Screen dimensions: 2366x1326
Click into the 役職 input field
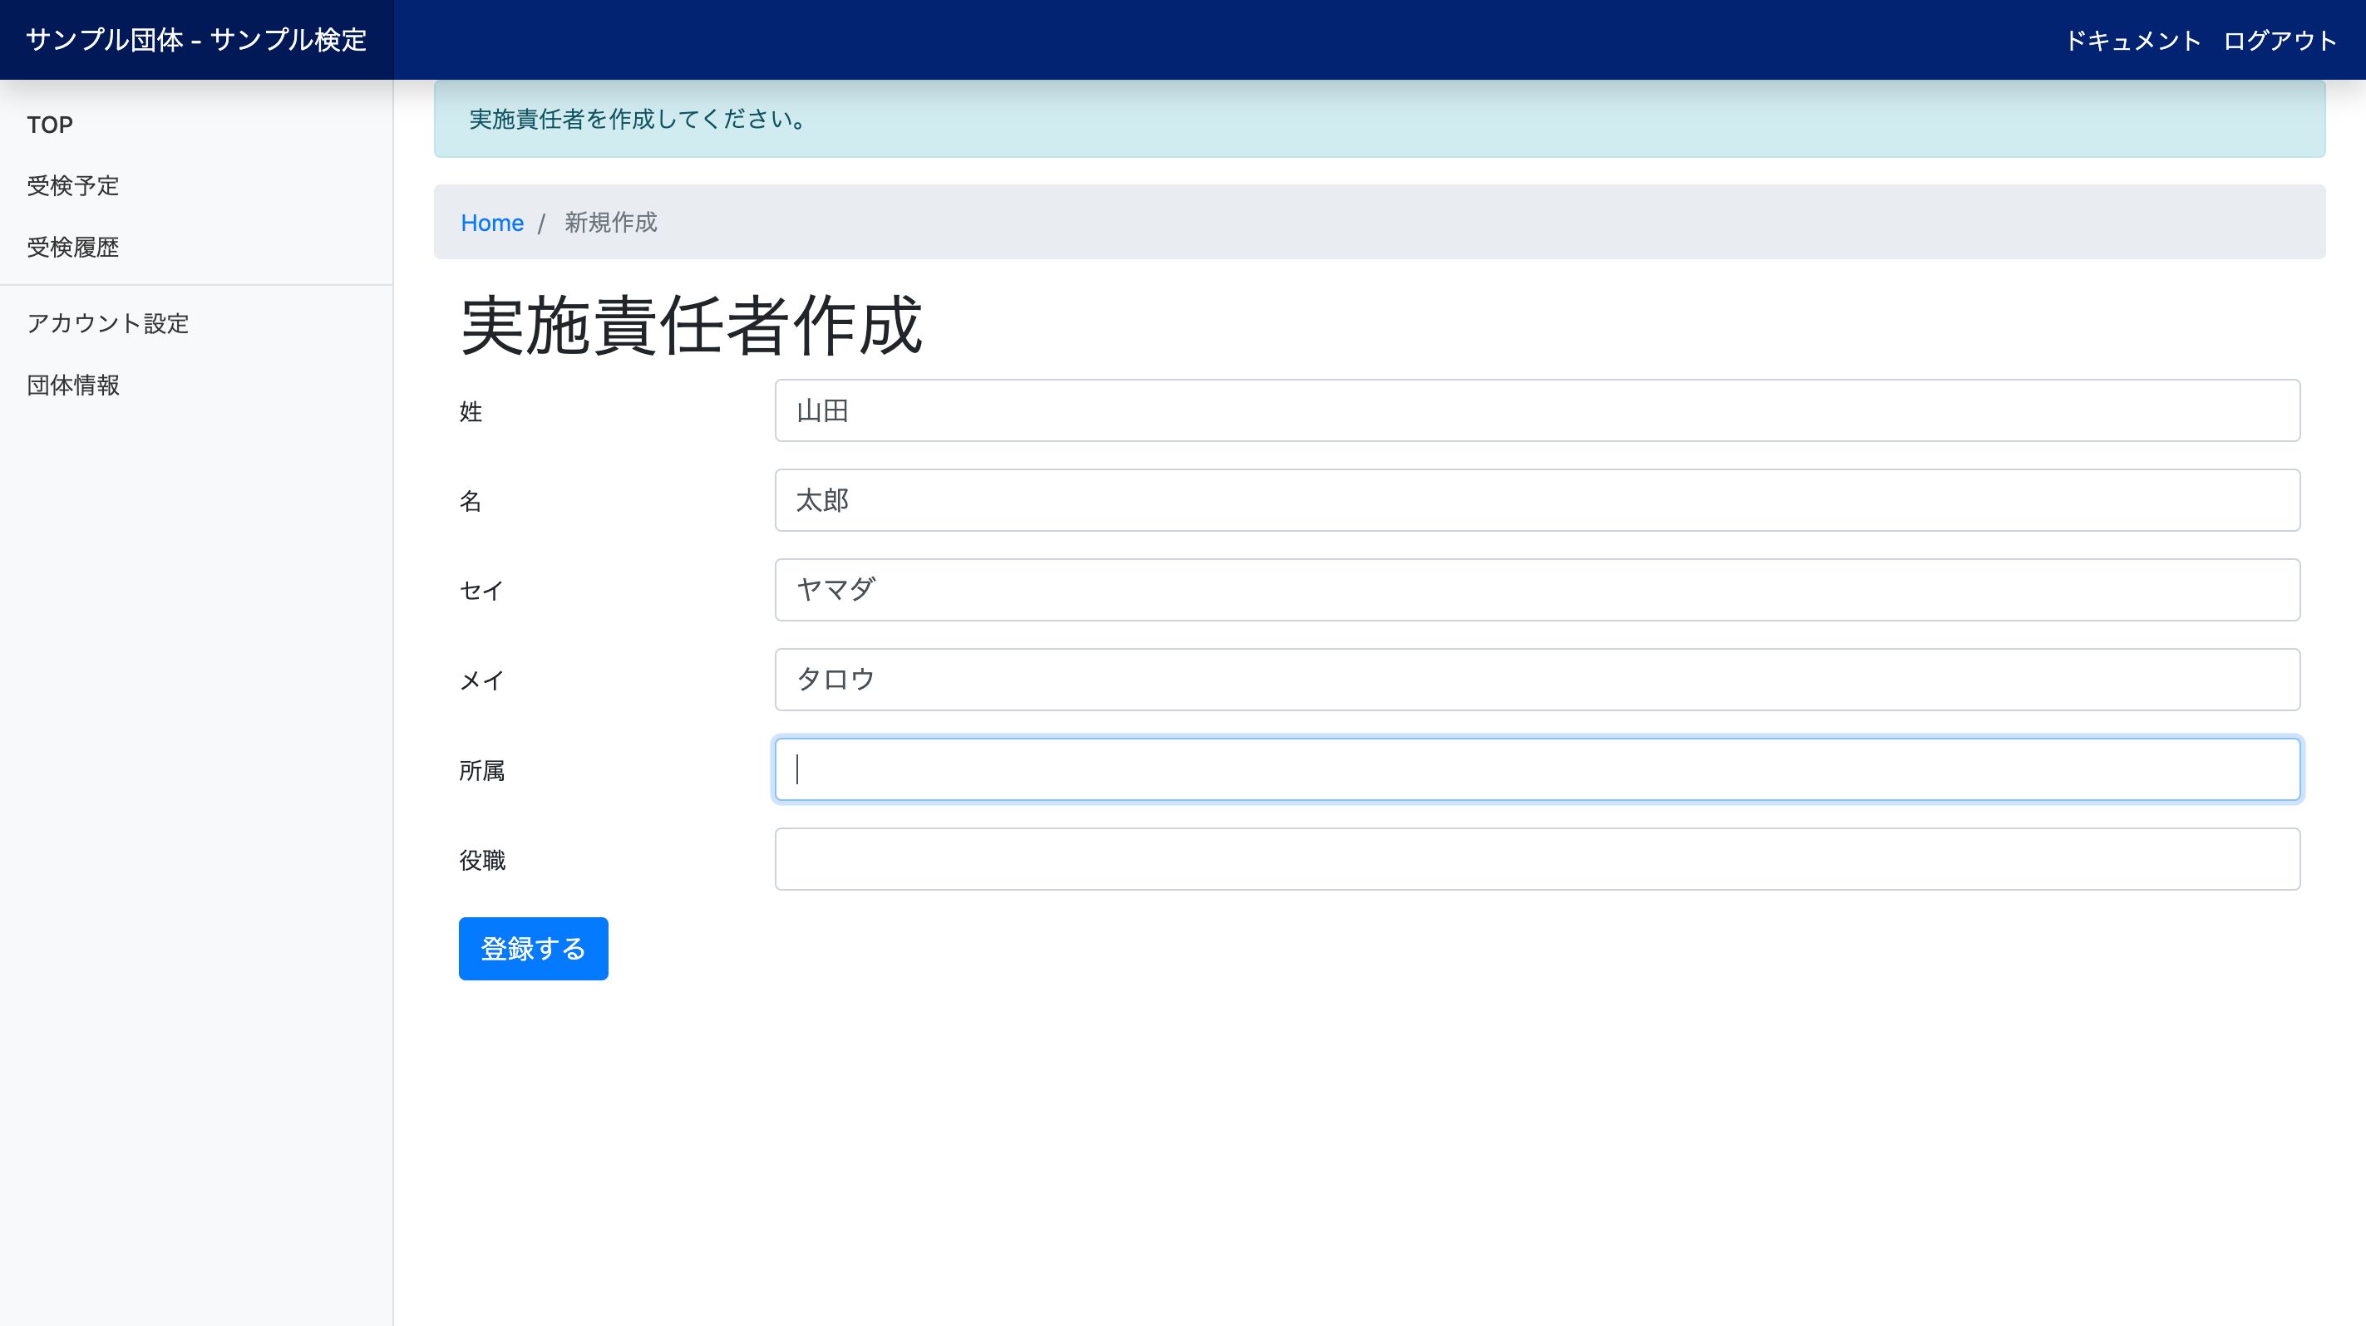click(1537, 860)
